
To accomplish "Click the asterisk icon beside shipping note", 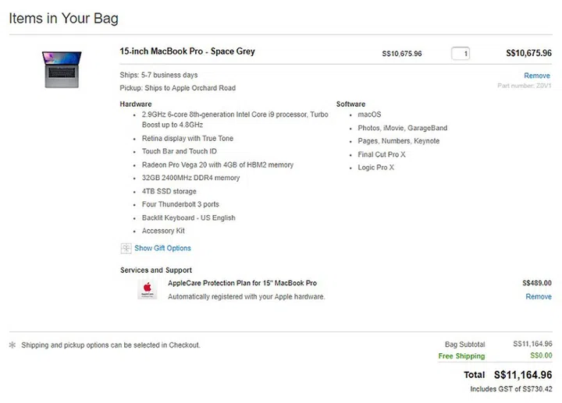I will [x=12, y=345].
